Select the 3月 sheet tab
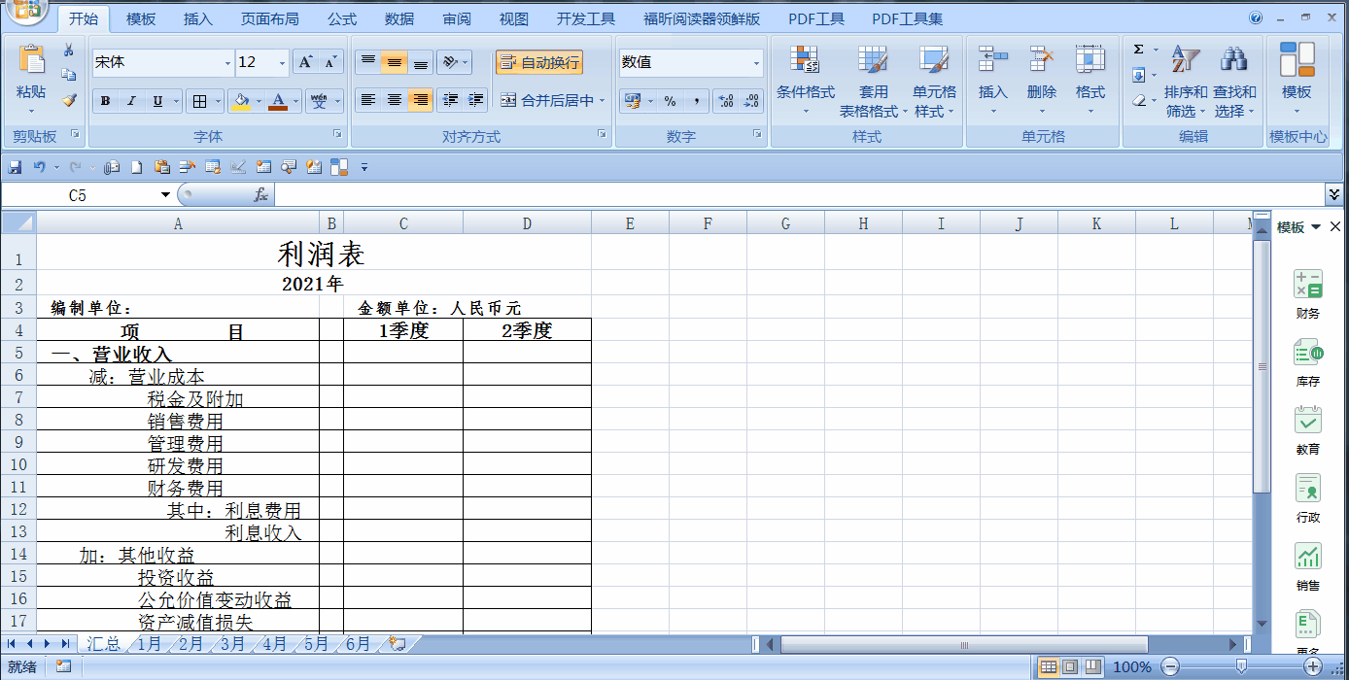 [x=231, y=643]
